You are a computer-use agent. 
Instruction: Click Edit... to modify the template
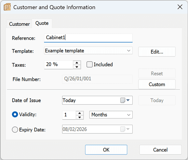(157, 52)
